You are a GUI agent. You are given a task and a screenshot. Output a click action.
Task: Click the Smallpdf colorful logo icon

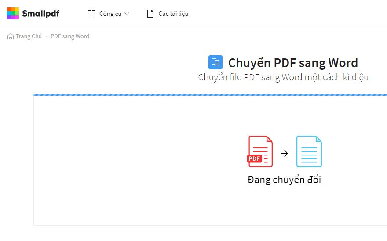click(x=13, y=13)
